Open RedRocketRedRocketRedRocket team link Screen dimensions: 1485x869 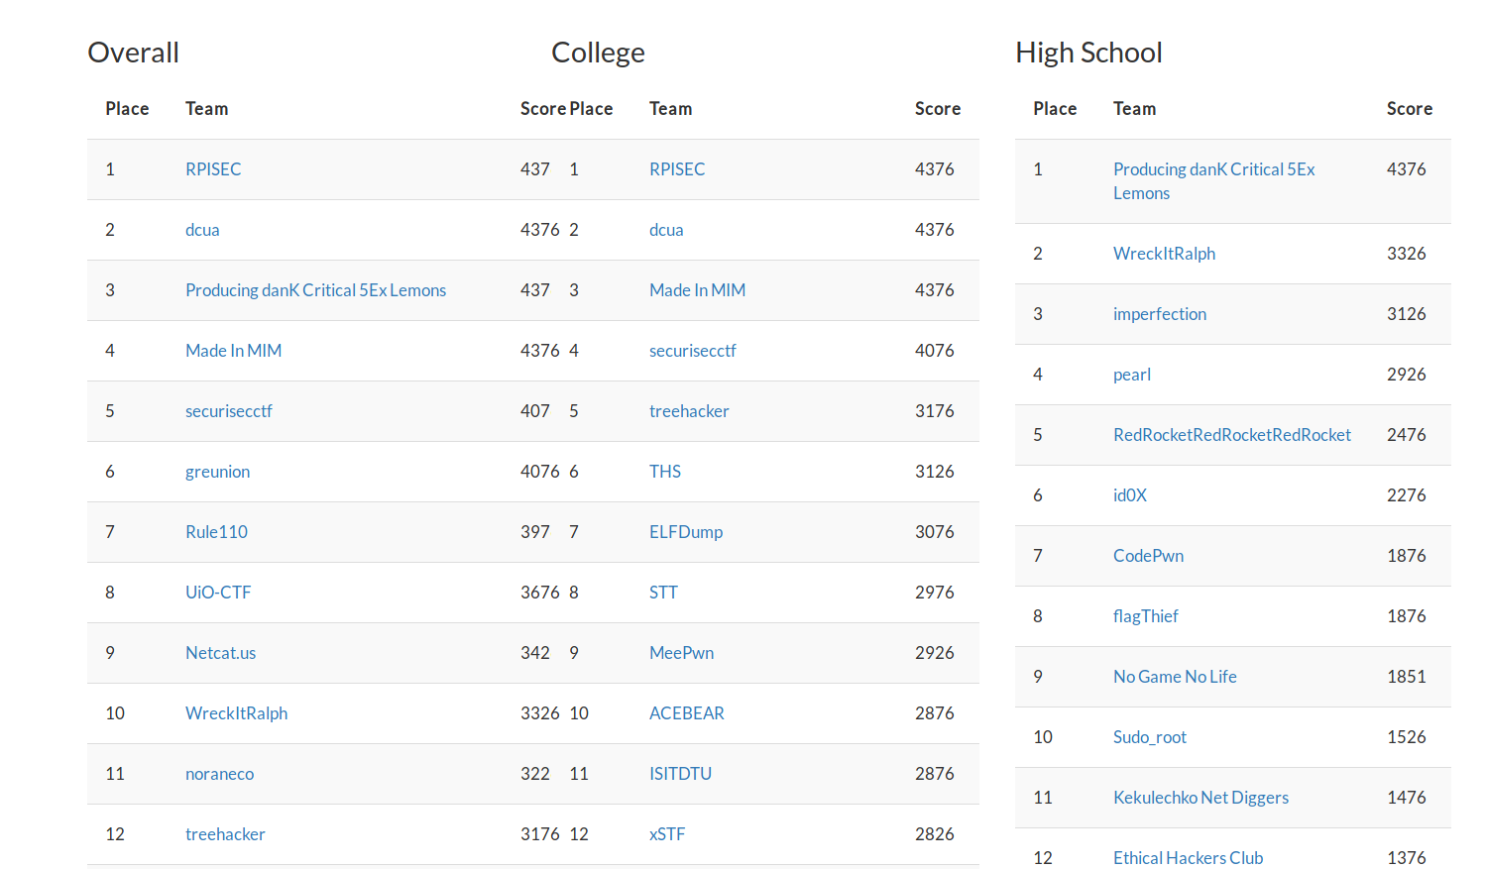pyautogui.click(x=1232, y=435)
